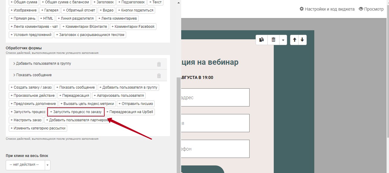The image size is (389, 173).
Task: Add '+ Переадресация на UpSell' action
Action: pos(130,112)
